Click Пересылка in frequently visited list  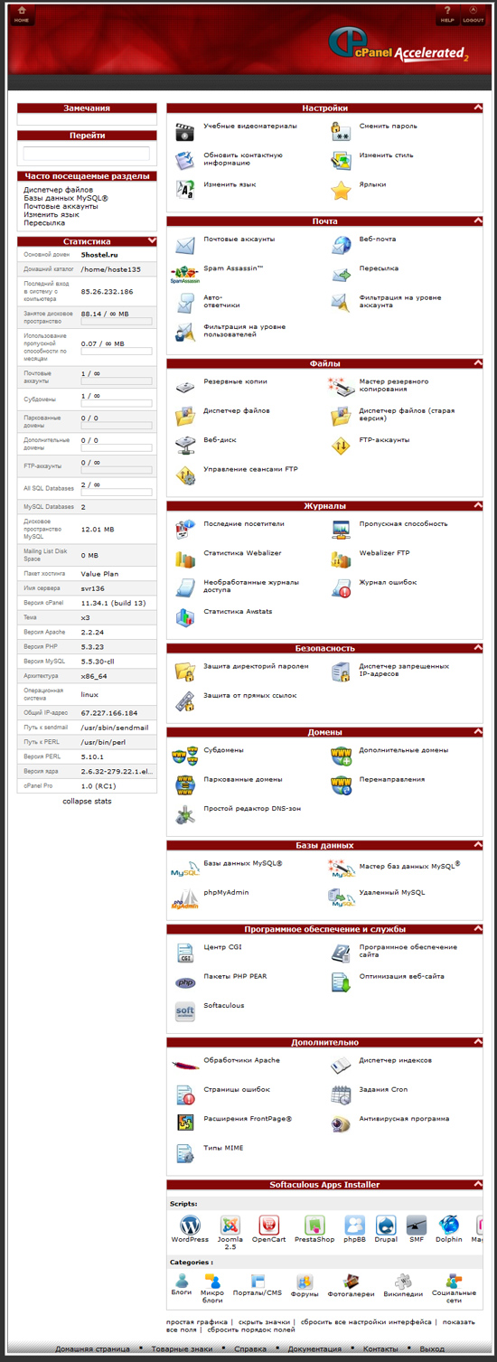coord(44,222)
